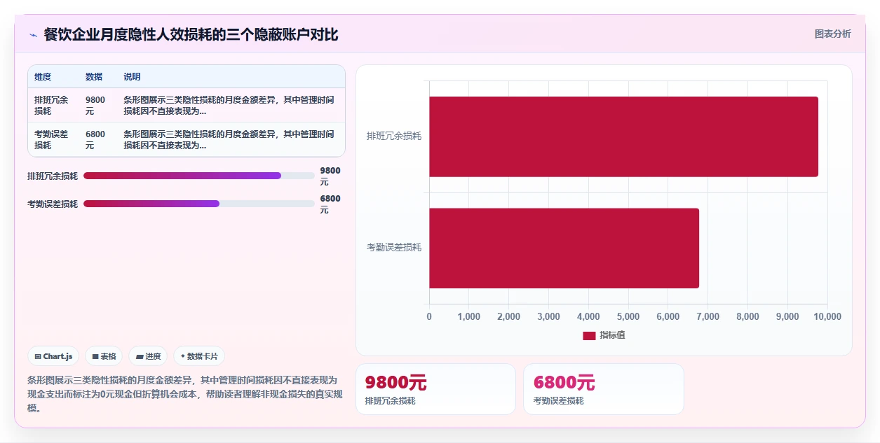880x443 pixels.
Task: Click the 考勤误差损耗 progress bar
Action: click(x=199, y=204)
